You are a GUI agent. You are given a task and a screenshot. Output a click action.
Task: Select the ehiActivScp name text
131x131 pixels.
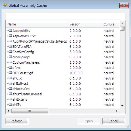21,89
